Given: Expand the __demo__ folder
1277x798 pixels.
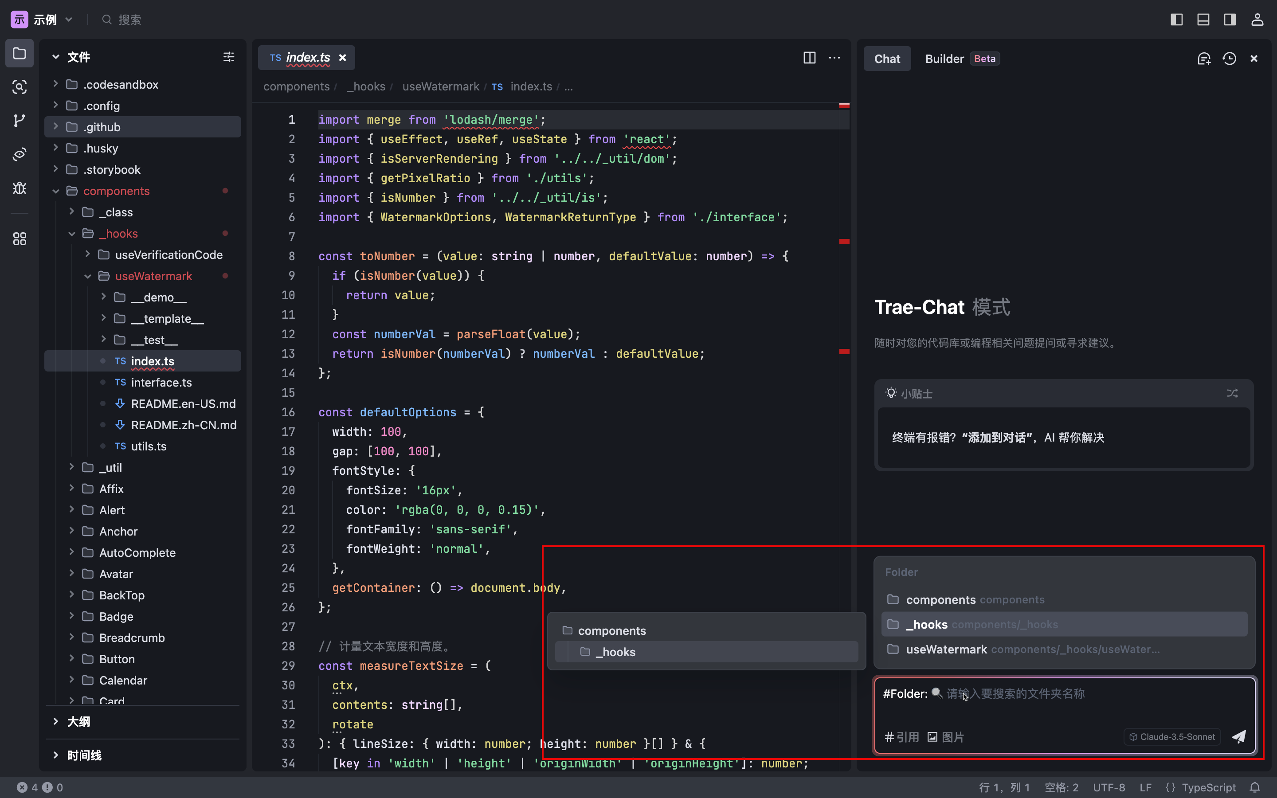Looking at the screenshot, I should point(142,297).
